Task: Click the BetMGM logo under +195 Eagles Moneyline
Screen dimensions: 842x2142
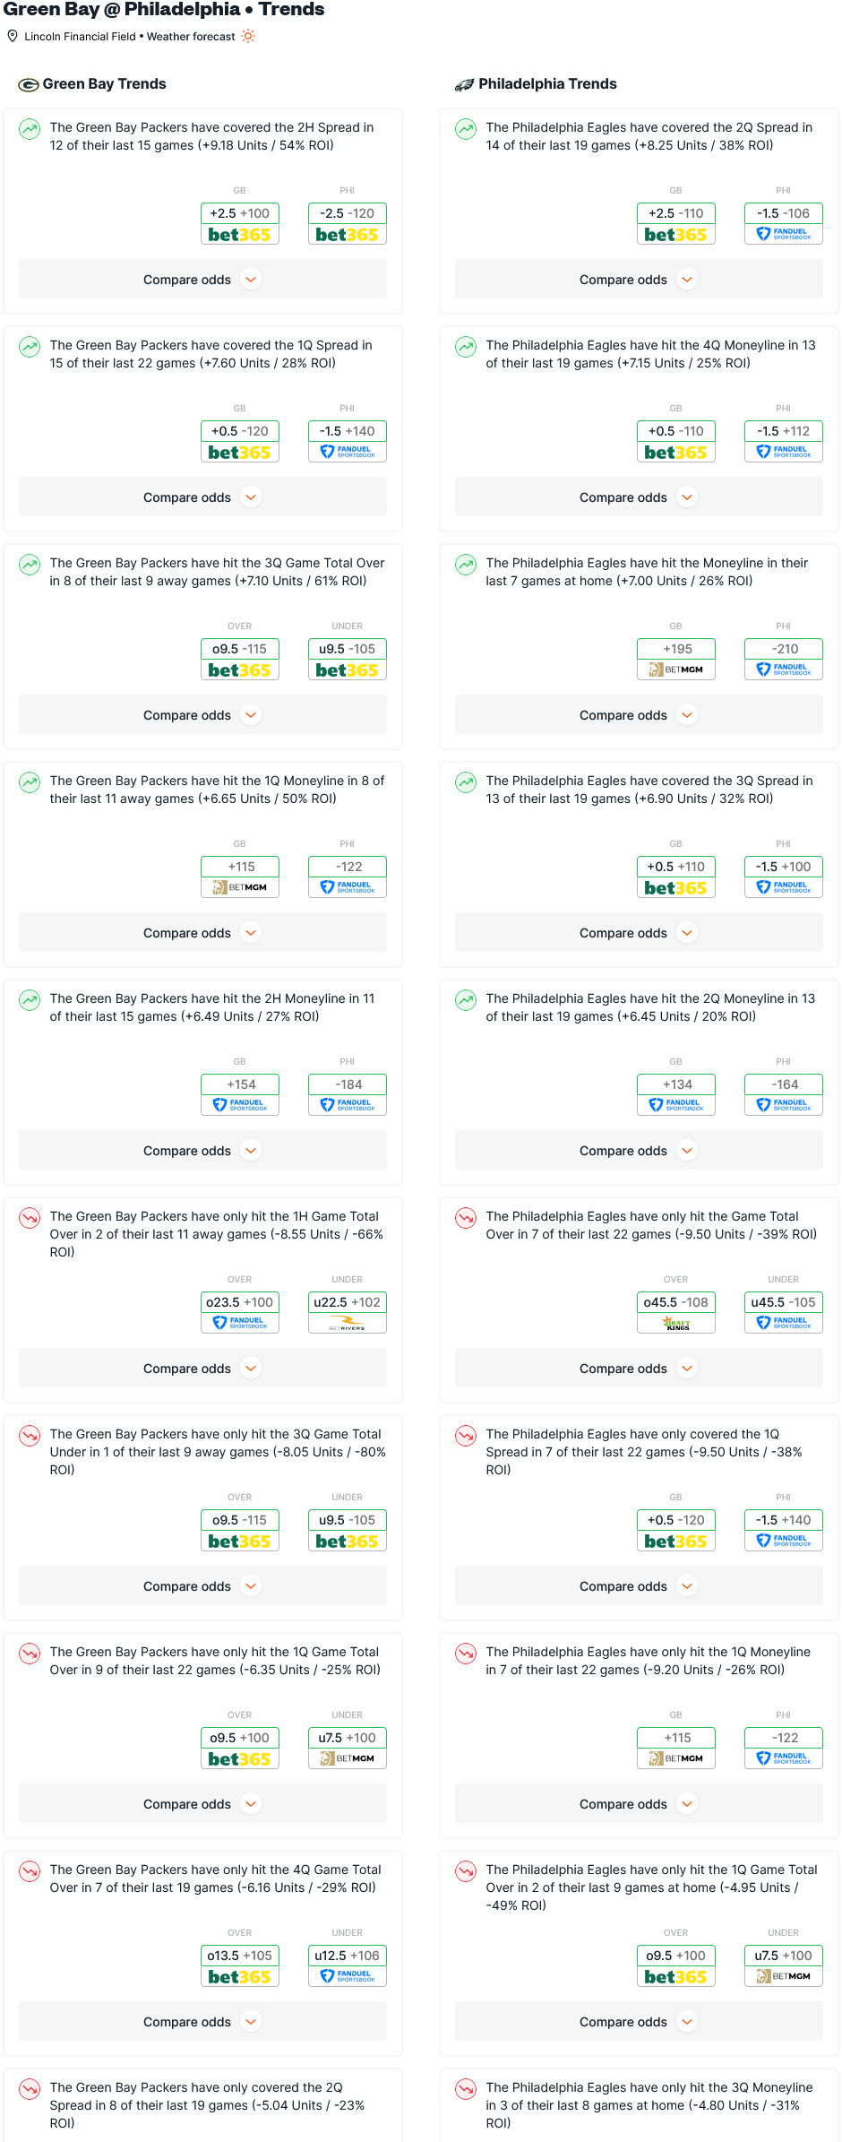Action: pos(676,669)
